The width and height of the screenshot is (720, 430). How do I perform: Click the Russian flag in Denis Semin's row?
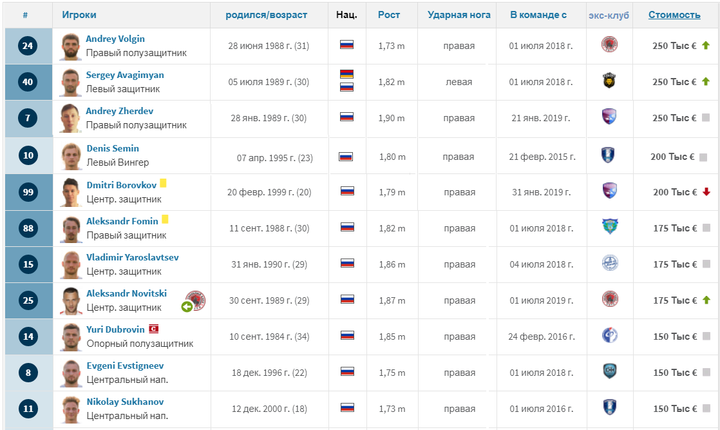pos(346,157)
